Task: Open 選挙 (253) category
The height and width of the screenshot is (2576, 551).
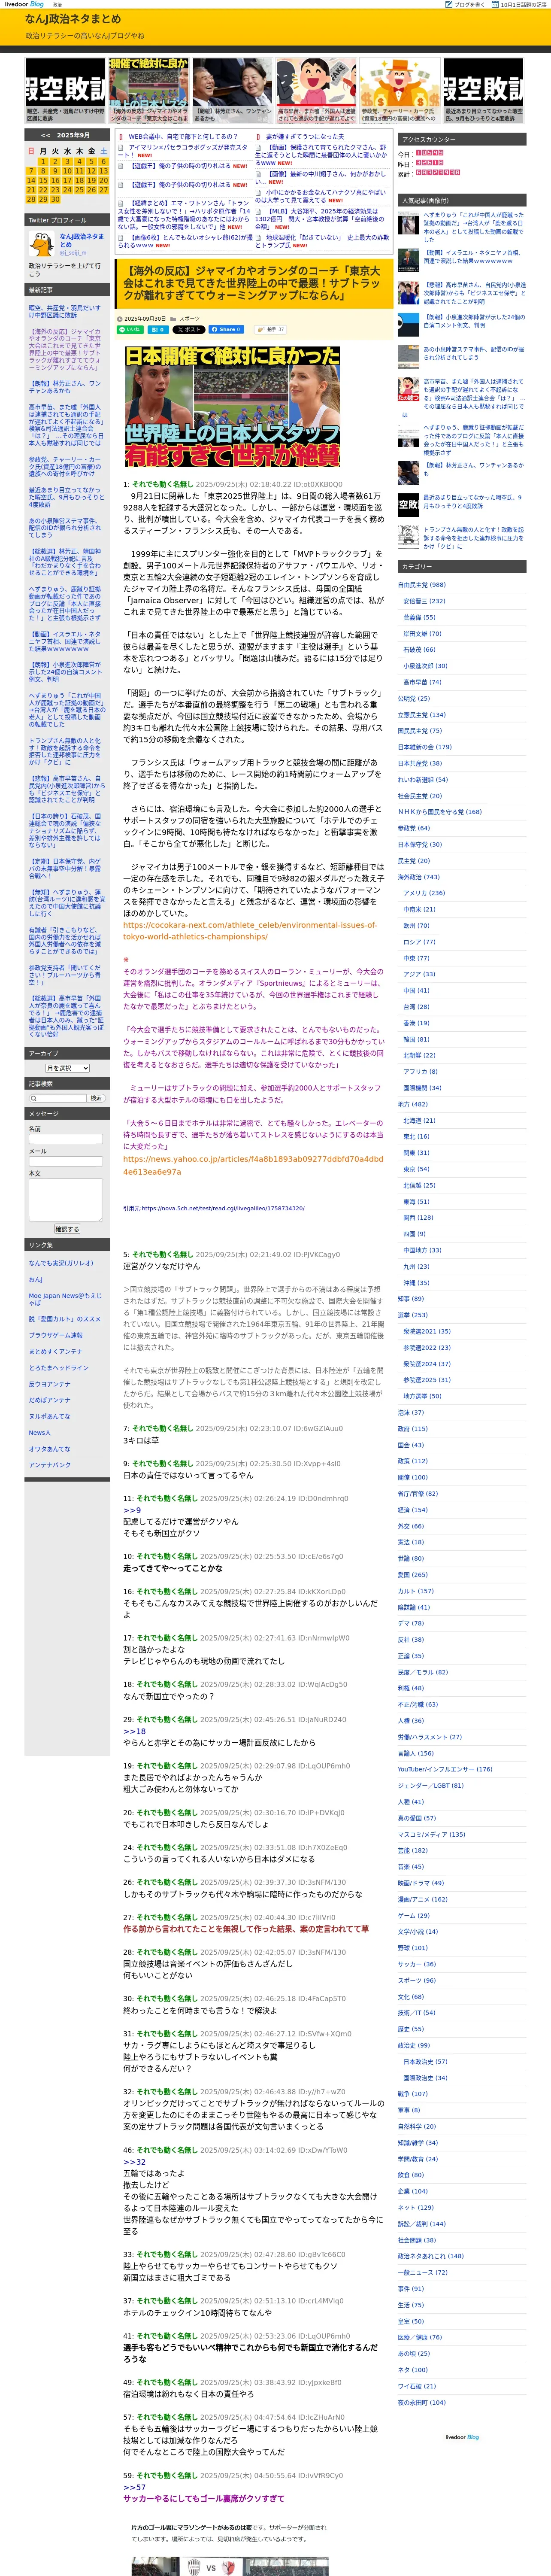Action: [413, 1315]
